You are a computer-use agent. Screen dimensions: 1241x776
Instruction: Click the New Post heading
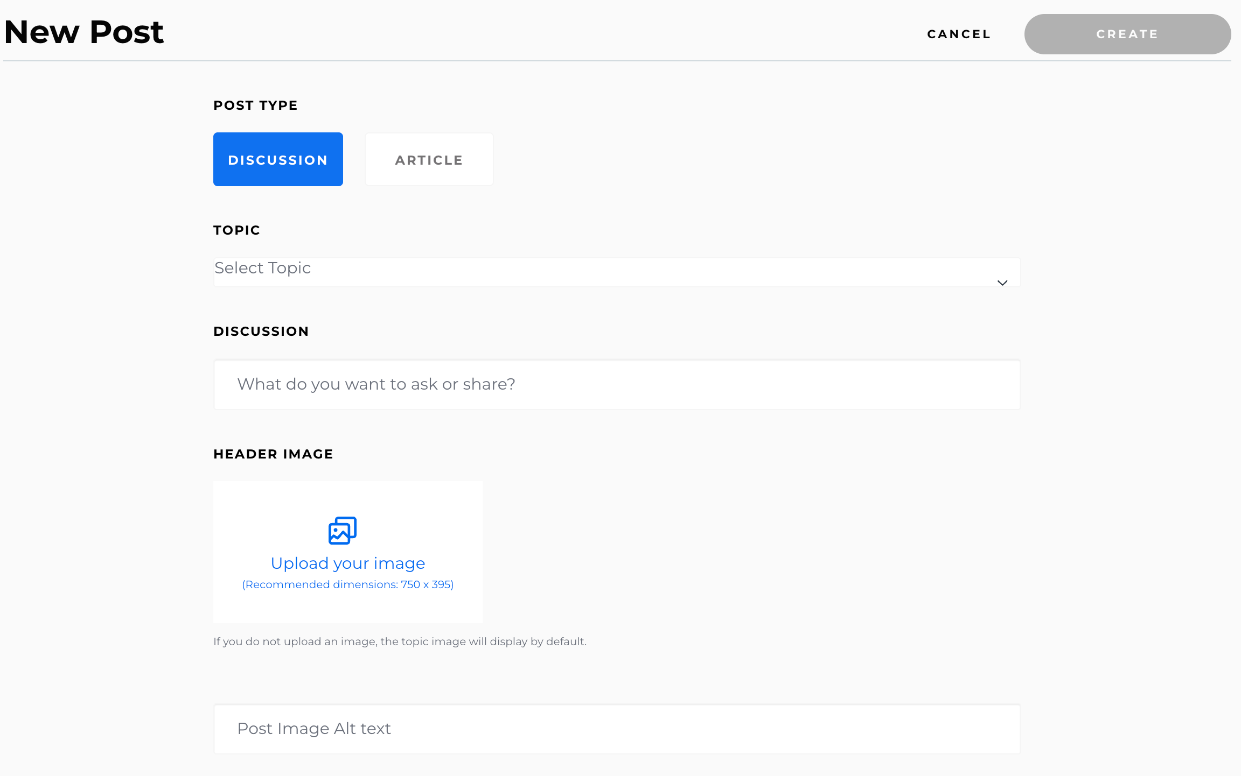point(83,32)
